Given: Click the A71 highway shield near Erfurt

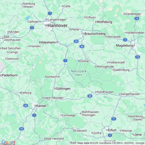Looking at the screenshot, I should tap(114, 119).
